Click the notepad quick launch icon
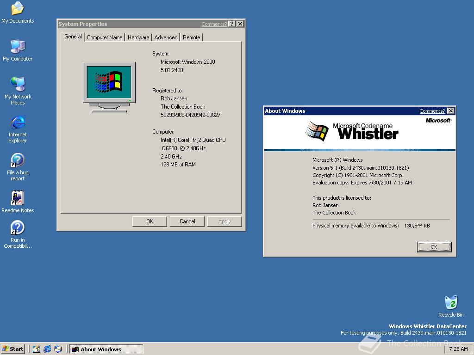Viewport: 474px width, 355px height. [x=36, y=349]
